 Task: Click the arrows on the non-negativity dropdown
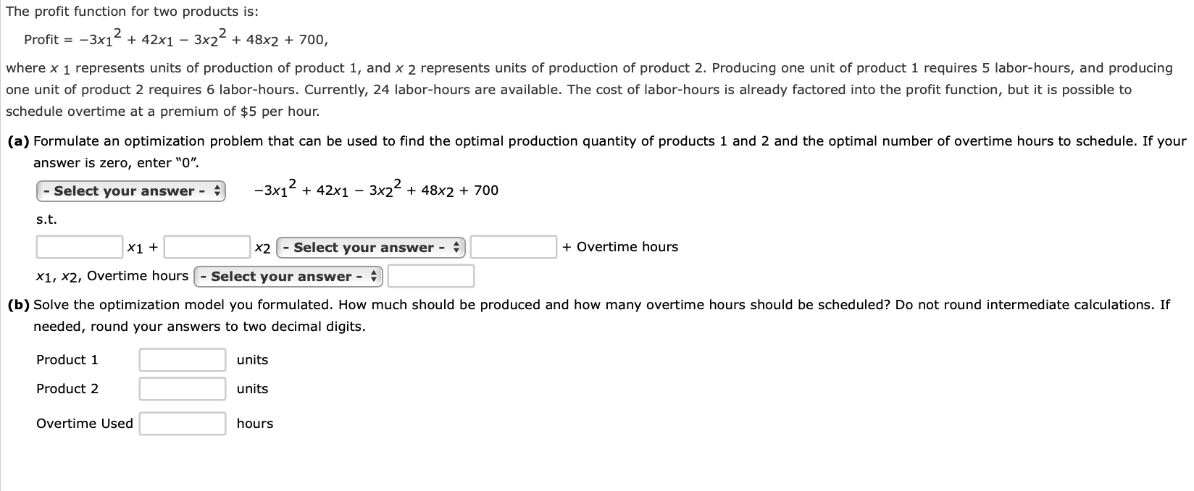point(373,276)
